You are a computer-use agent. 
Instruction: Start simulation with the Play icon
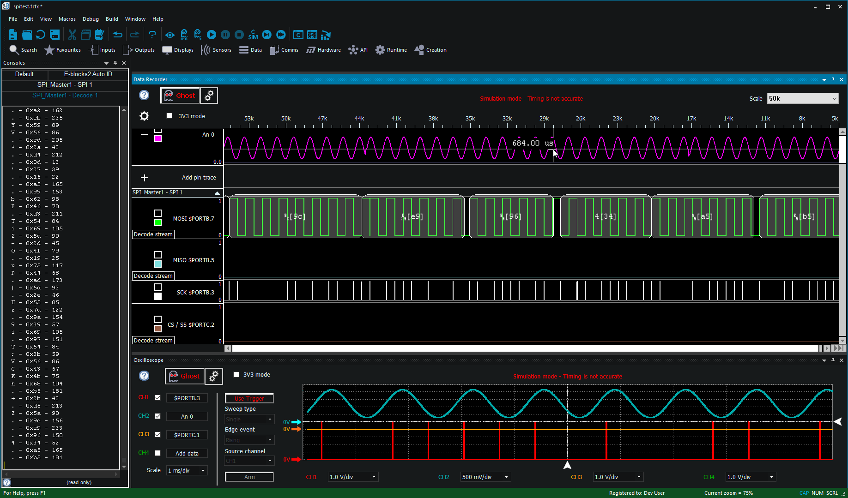(212, 35)
